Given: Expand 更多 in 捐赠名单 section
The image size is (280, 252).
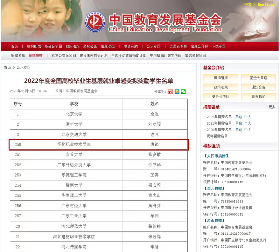Looking at the screenshot, I should [x=272, y=107].
